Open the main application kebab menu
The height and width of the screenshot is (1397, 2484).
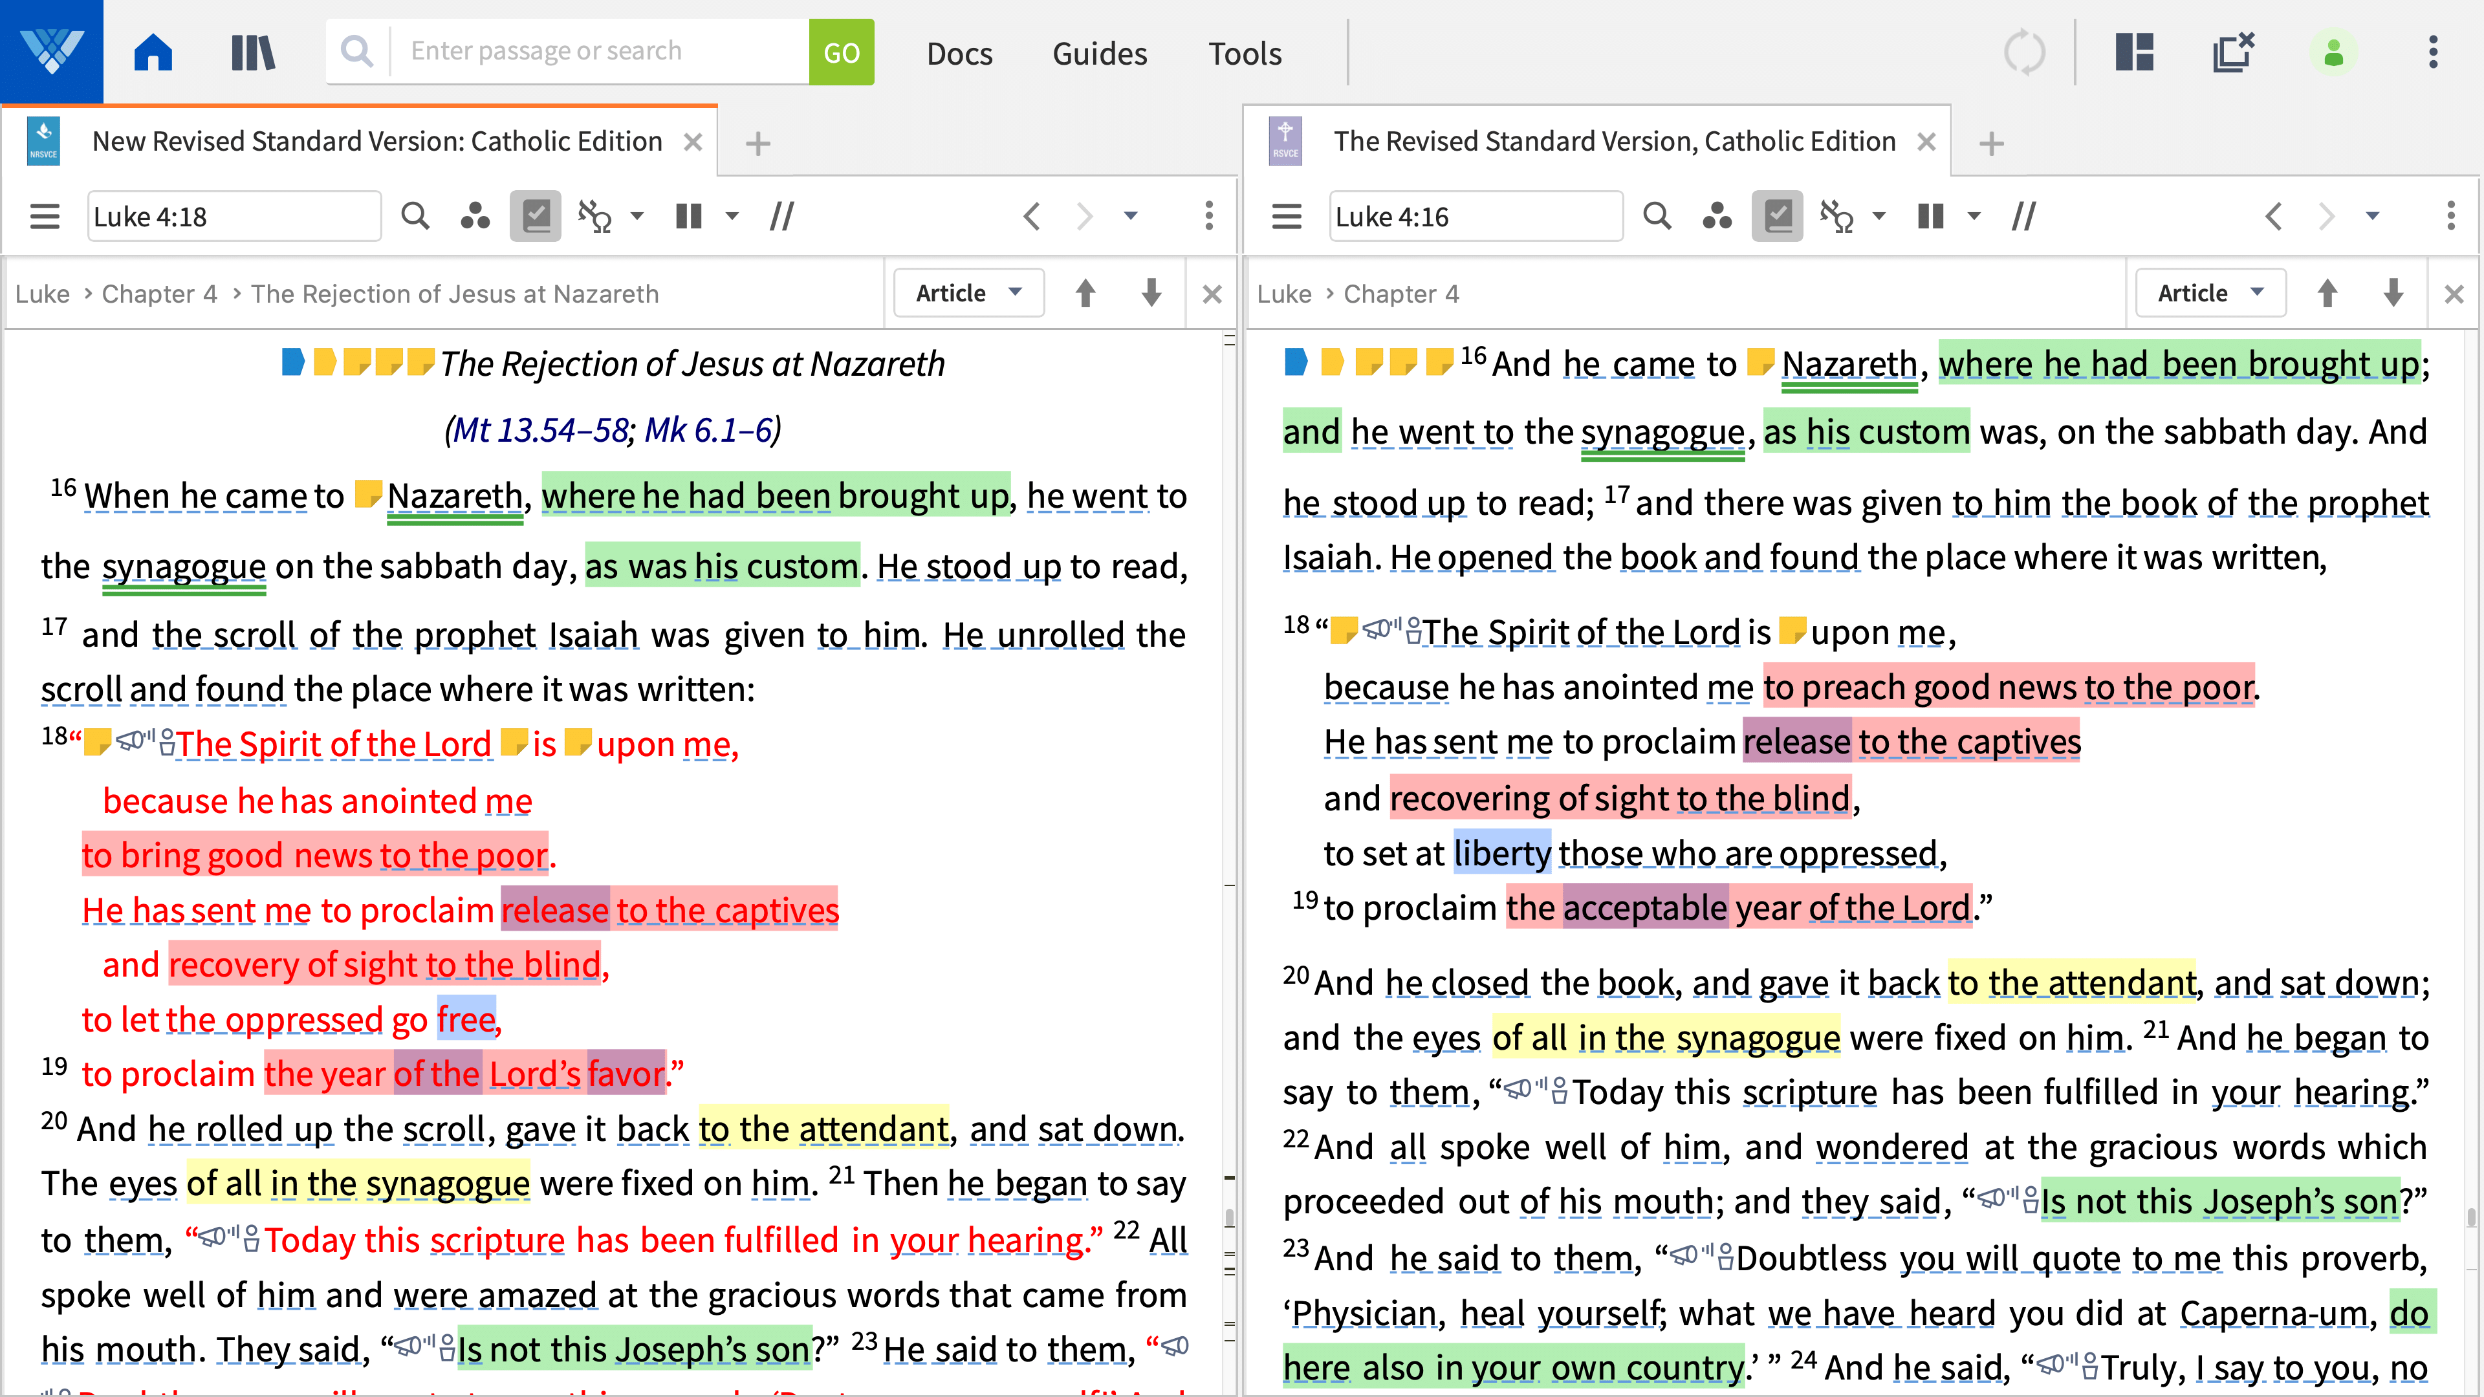click(2433, 52)
